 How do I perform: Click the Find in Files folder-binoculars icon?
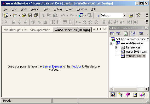pyautogui.click(x=131, y=15)
